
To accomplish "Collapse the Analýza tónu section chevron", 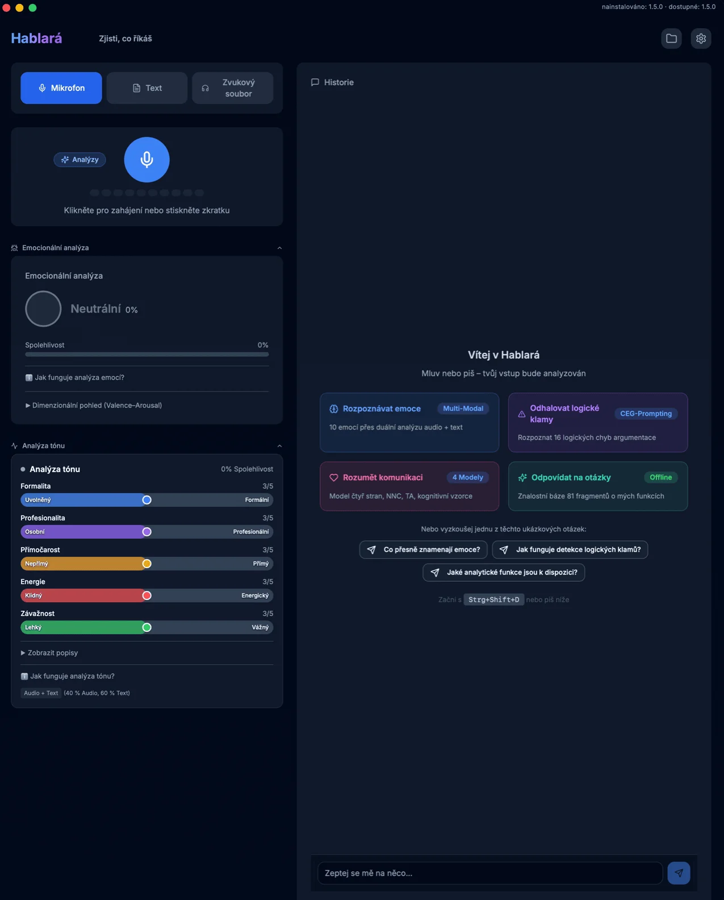I will click(x=279, y=446).
